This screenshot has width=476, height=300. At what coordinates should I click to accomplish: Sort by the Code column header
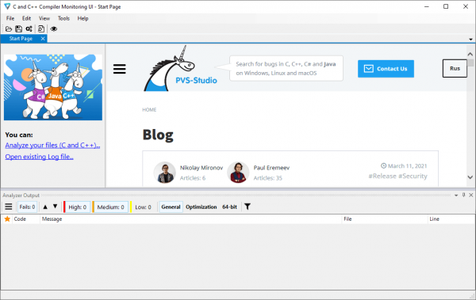pyautogui.click(x=25, y=218)
